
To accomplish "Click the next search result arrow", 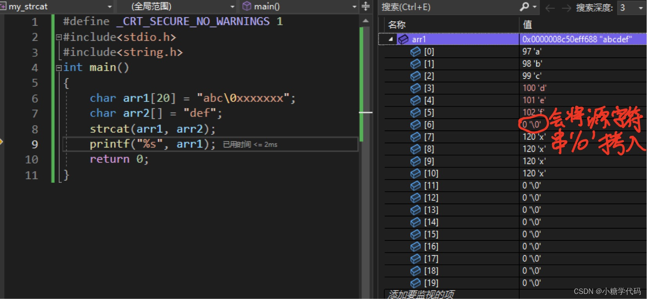I will tap(566, 8).
